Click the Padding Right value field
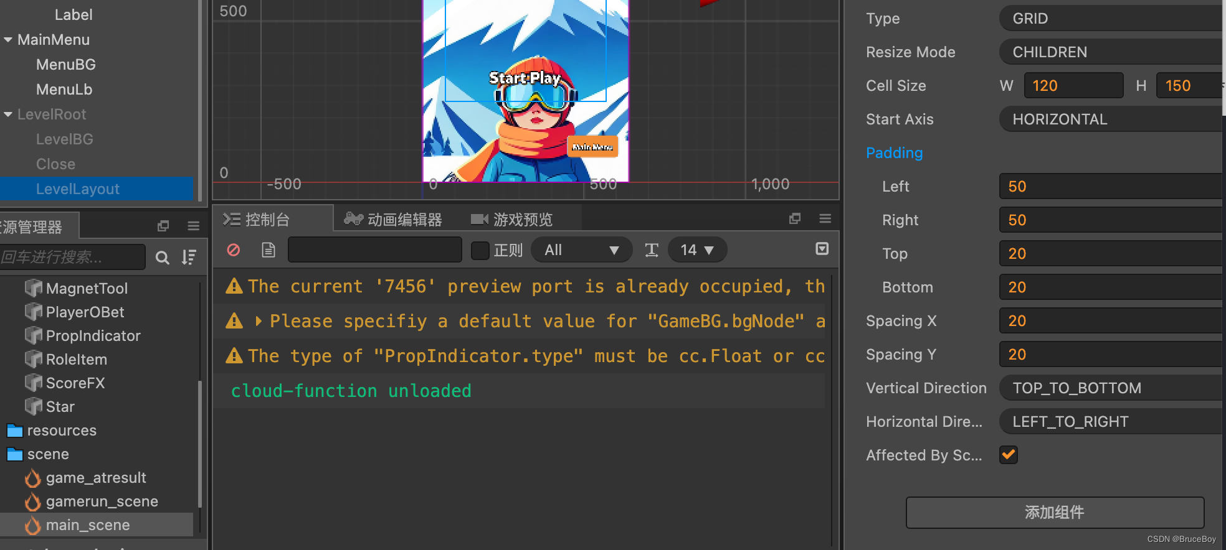This screenshot has height=550, width=1226. pos(1112,220)
